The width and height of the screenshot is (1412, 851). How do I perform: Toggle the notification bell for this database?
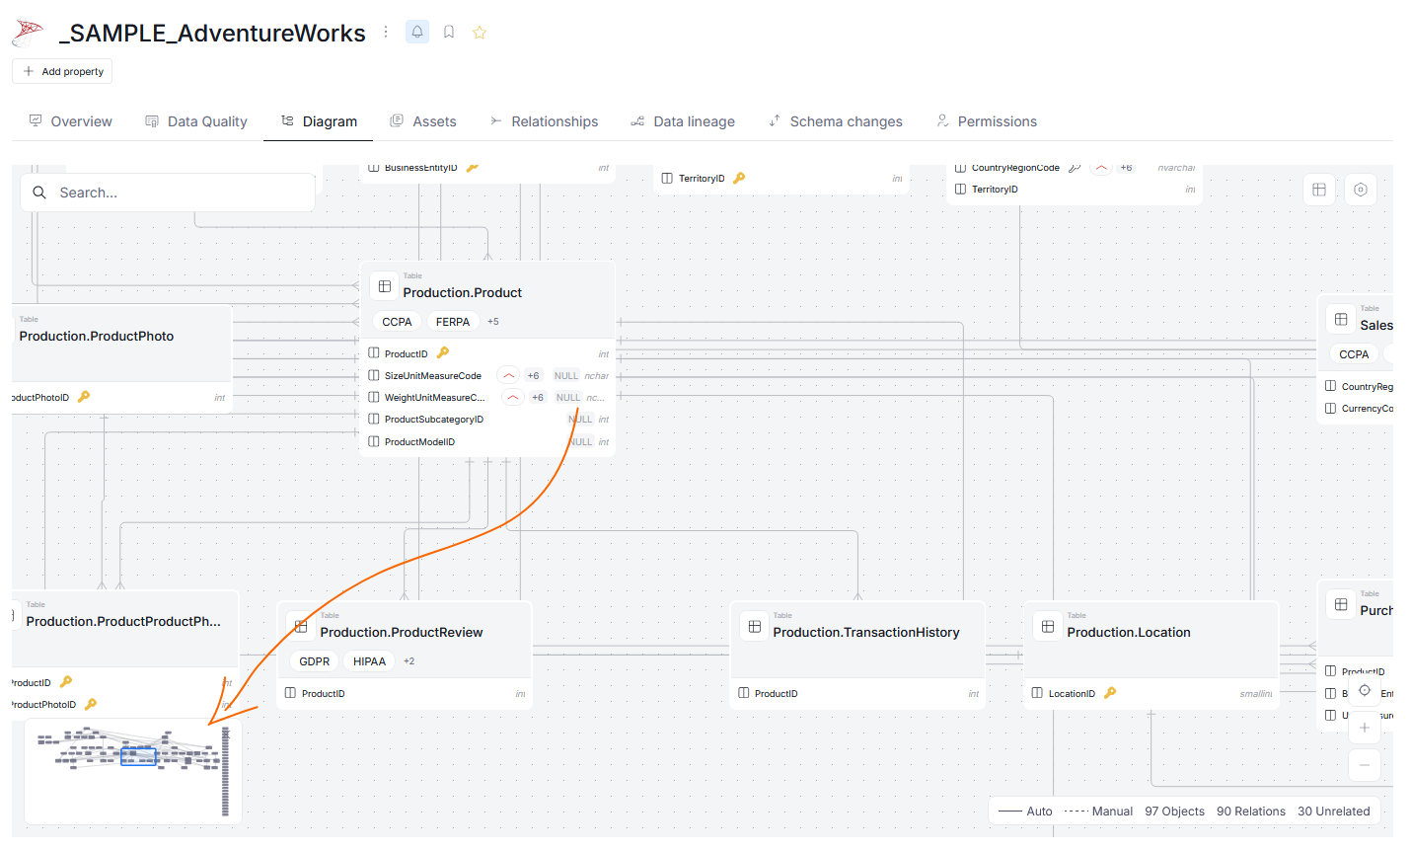point(417,32)
